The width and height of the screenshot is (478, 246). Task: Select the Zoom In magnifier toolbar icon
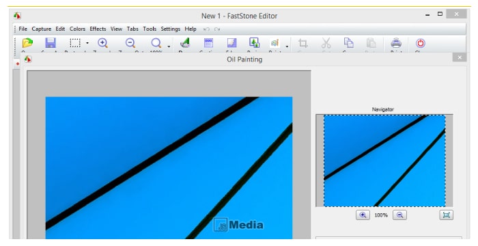[102, 43]
